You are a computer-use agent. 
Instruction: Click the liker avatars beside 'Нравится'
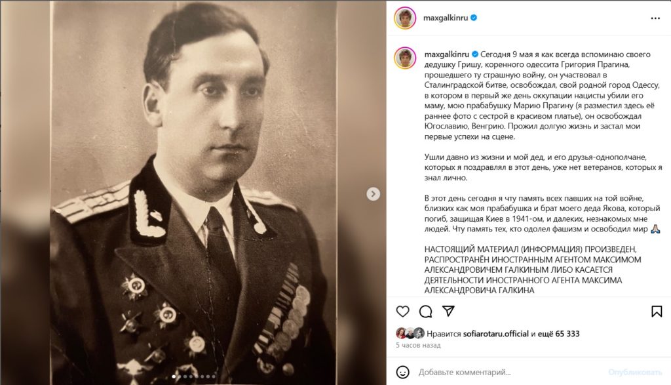[x=410, y=333]
